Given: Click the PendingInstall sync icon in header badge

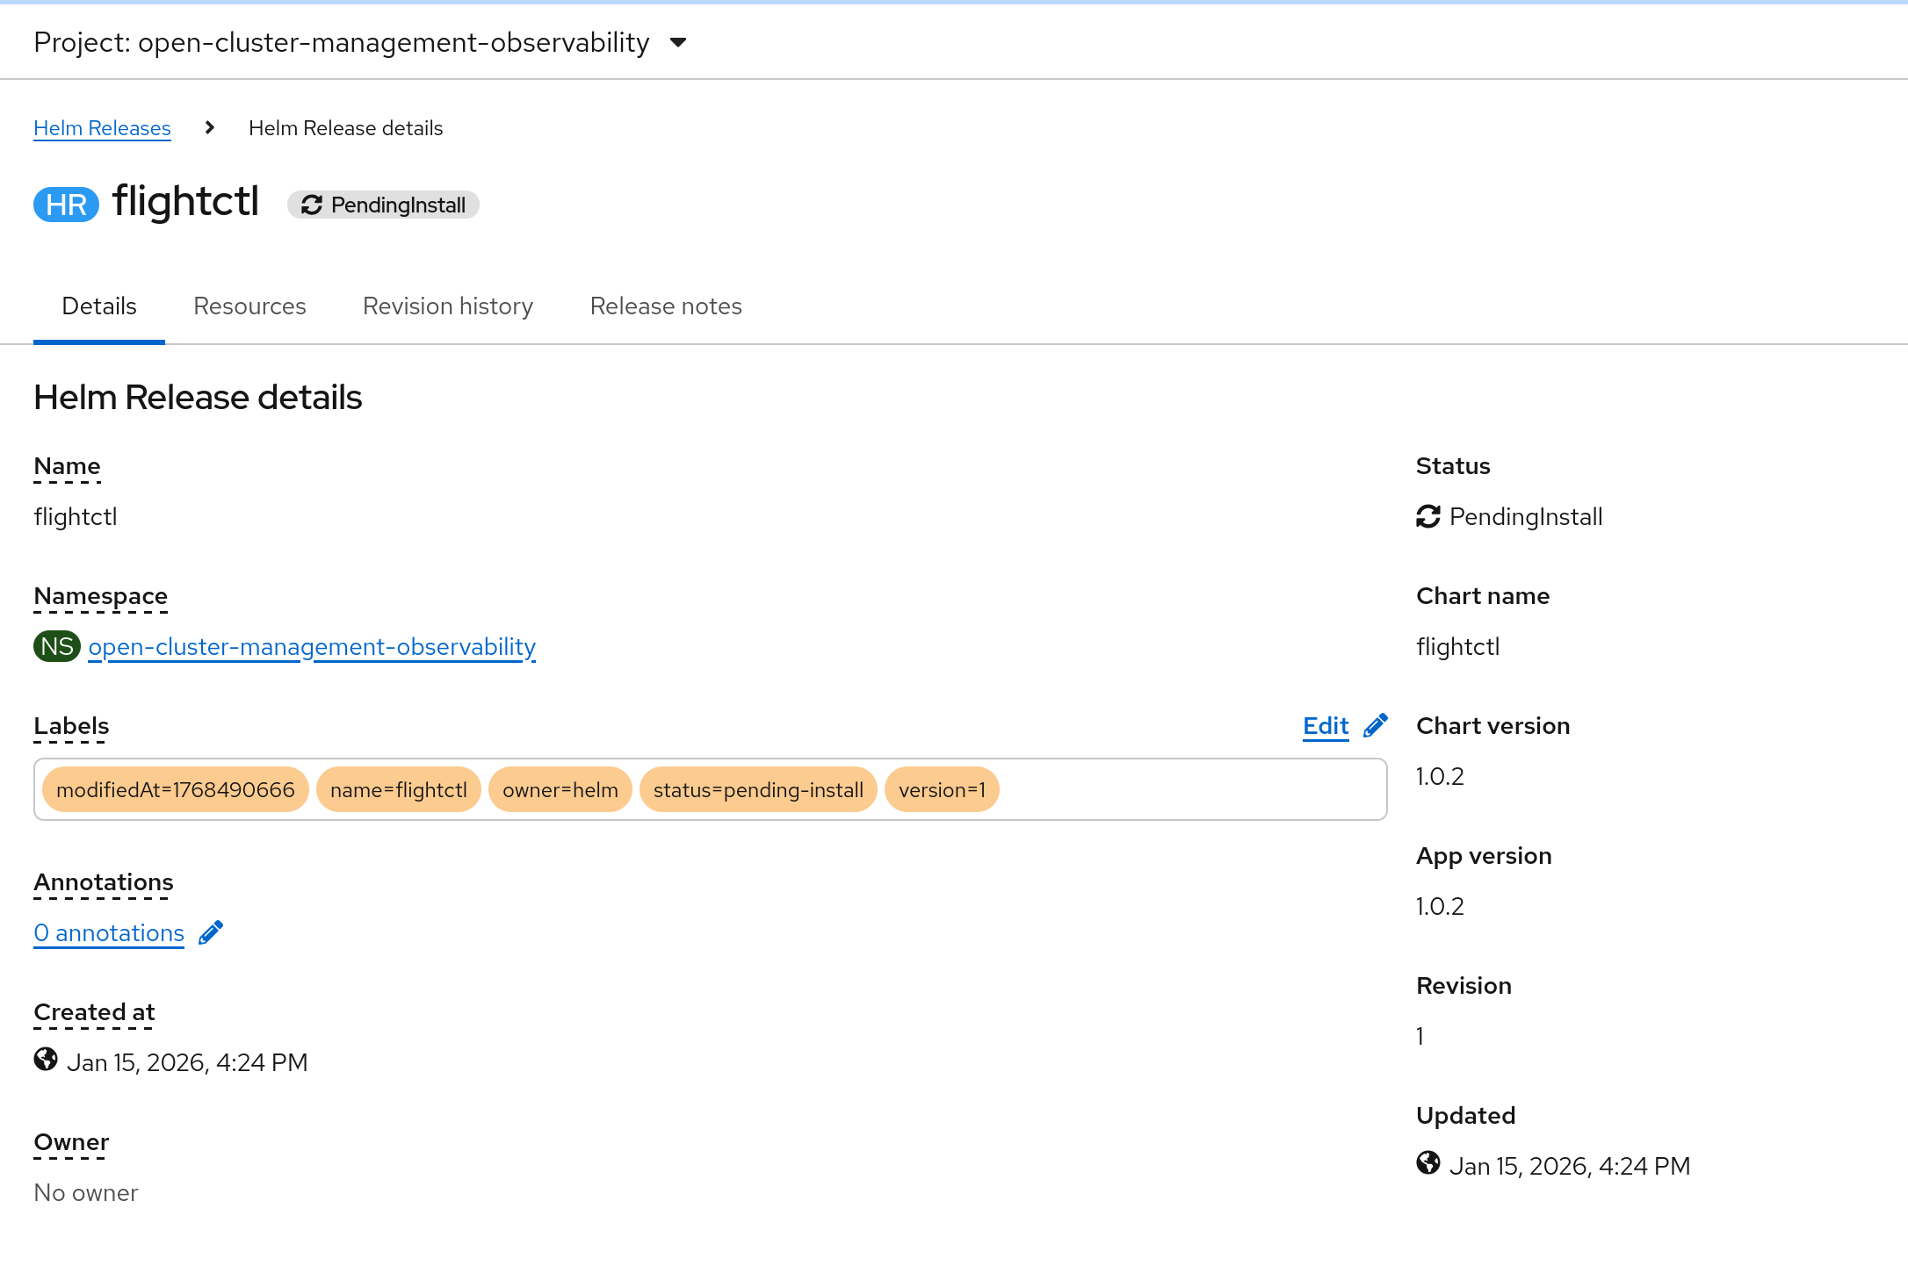Looking at the screenshot, I should [x=311, y=205].
